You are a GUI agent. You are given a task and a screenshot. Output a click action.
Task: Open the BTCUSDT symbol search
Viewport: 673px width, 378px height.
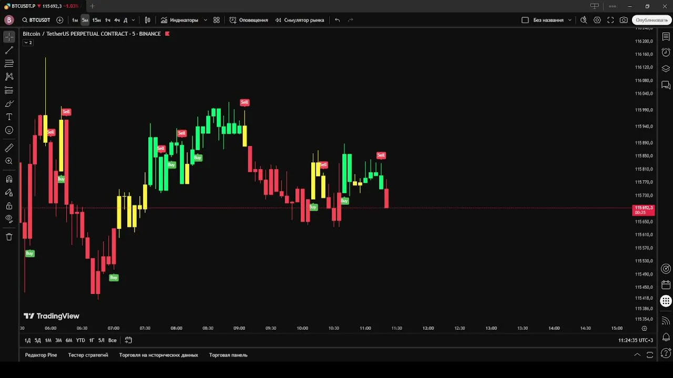point(36,20)
